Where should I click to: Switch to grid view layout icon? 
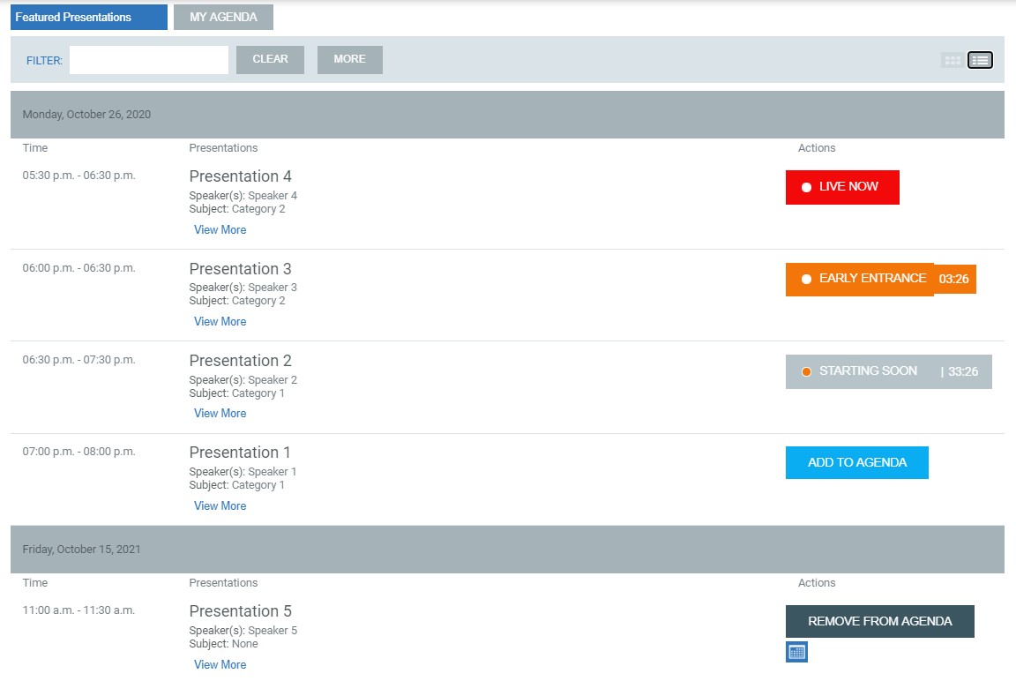[952, 60]
